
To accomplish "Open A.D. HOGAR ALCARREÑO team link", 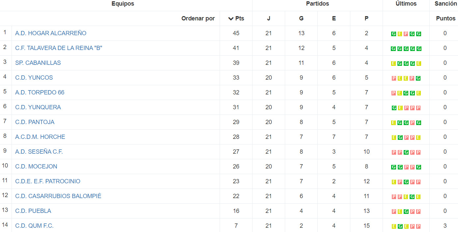I will 51,33.
